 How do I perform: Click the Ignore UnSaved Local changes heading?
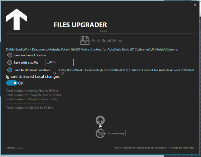tap(33, 77)
